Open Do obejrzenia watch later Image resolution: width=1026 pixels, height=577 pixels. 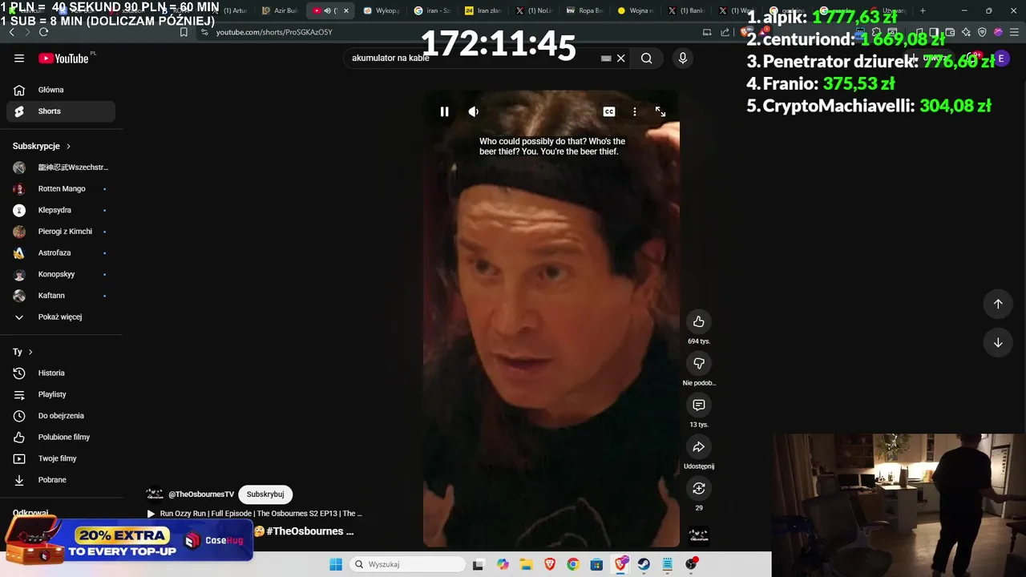tap(61, 416)
